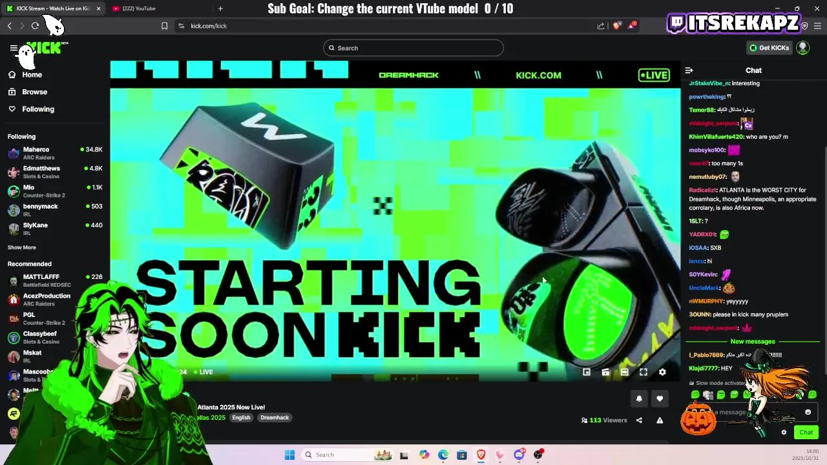Open clip creation icon on video player
This screenshot has width=827, height=465.
[x=605, y=372]
